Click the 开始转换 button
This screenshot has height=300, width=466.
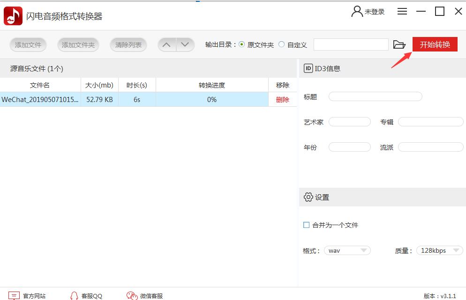435,44
